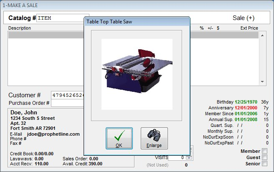The image size is (274, 172).
Task: Click the Purchase Order # field
Action: (x=67, y=103)
